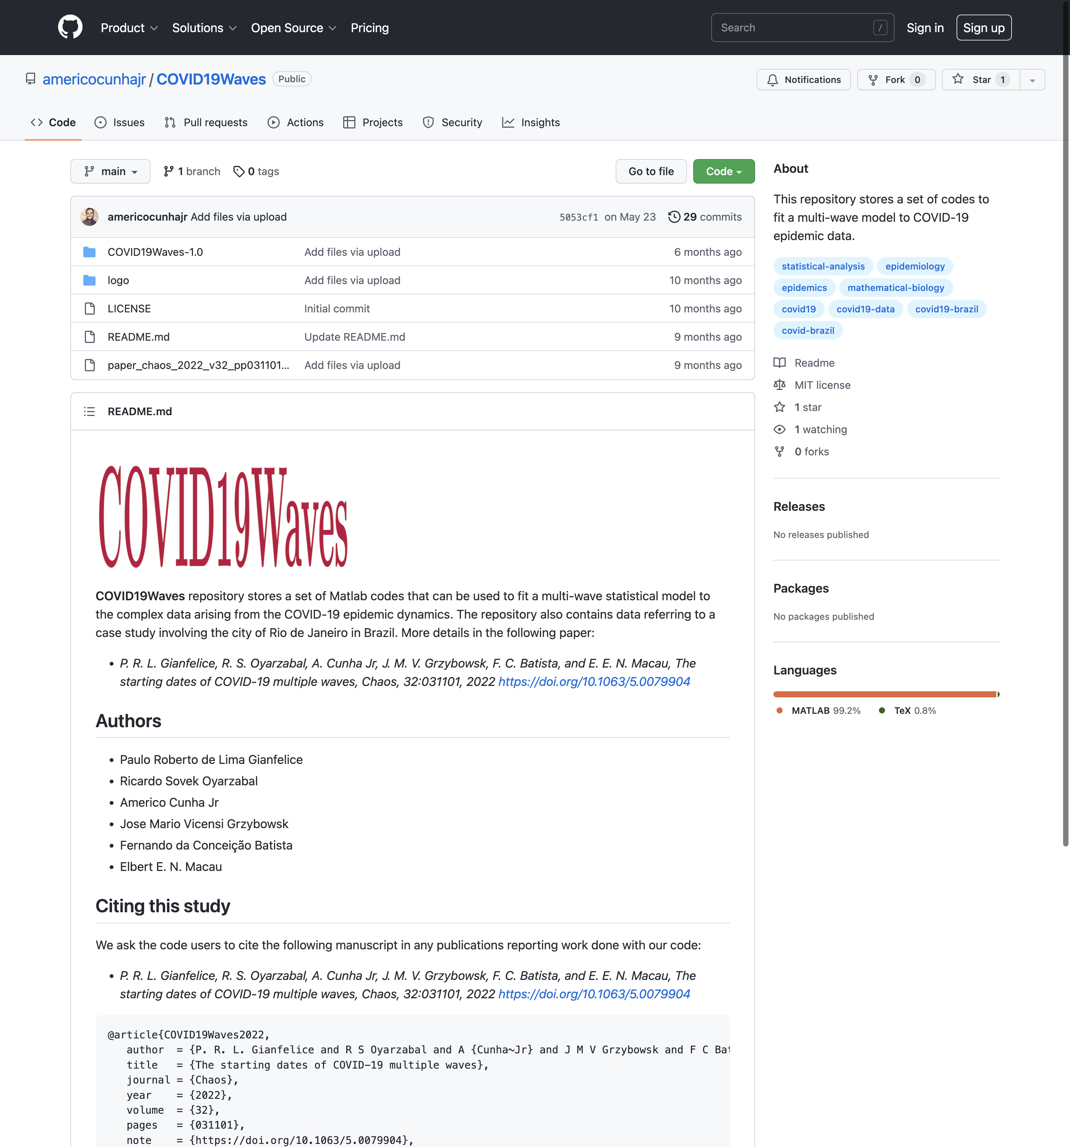Click the COVID19Waves-1.0 folder icon
The image size is (1070, 1147).
tap(89, 252)
